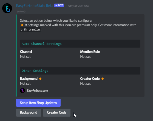Click the Other Settings code block
The width and height of the screenshot is (153, 121).
[80, 71]
